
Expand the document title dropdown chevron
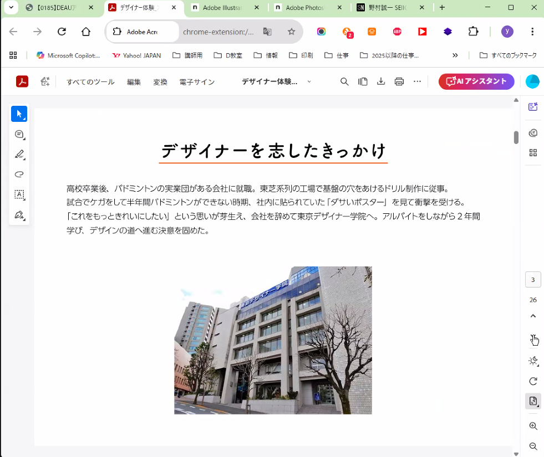(309, 82)
